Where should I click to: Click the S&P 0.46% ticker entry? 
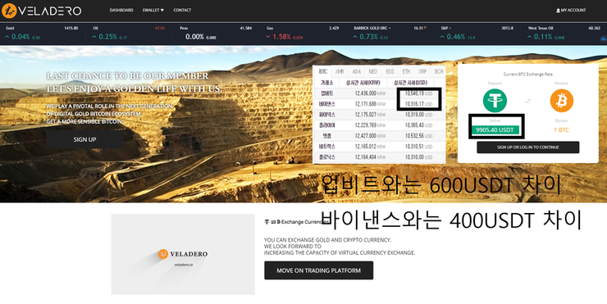[477, 34]
